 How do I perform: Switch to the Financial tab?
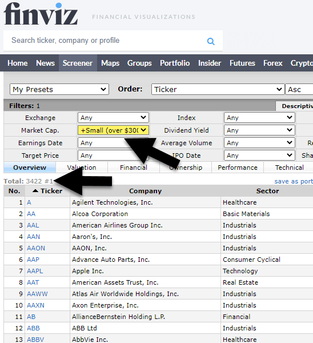coord(134,167)
